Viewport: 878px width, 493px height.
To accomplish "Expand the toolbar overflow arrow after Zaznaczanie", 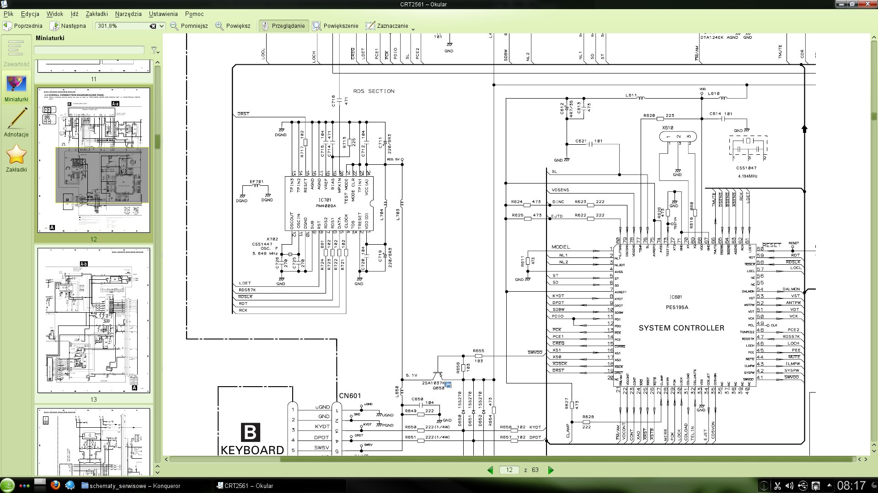I will click(413, 29).
